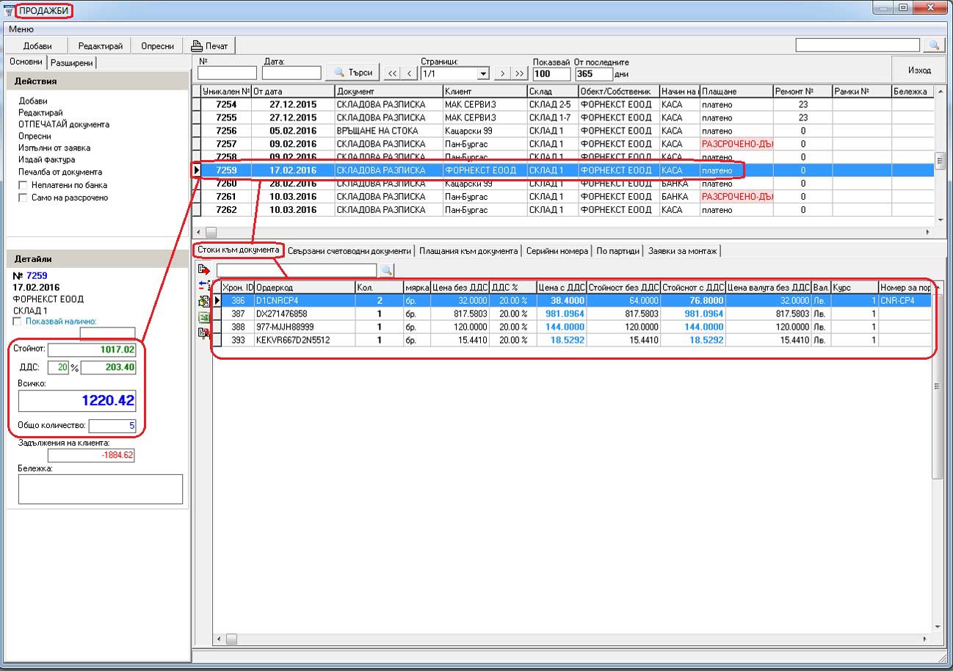Click Добави in the Действия list

click(33, 101)
